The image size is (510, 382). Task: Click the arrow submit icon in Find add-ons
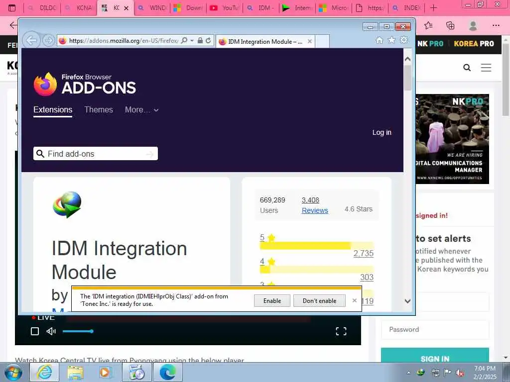tap(150, 154)
